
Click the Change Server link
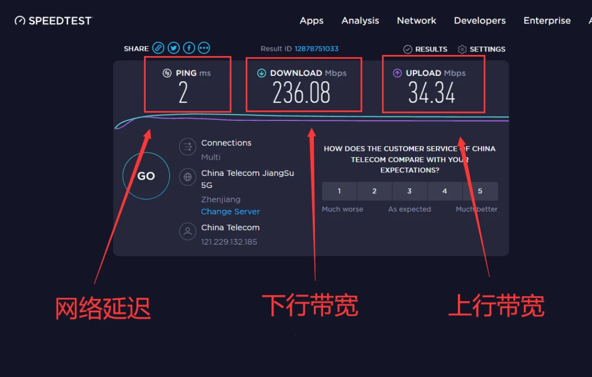click(231, 212)
